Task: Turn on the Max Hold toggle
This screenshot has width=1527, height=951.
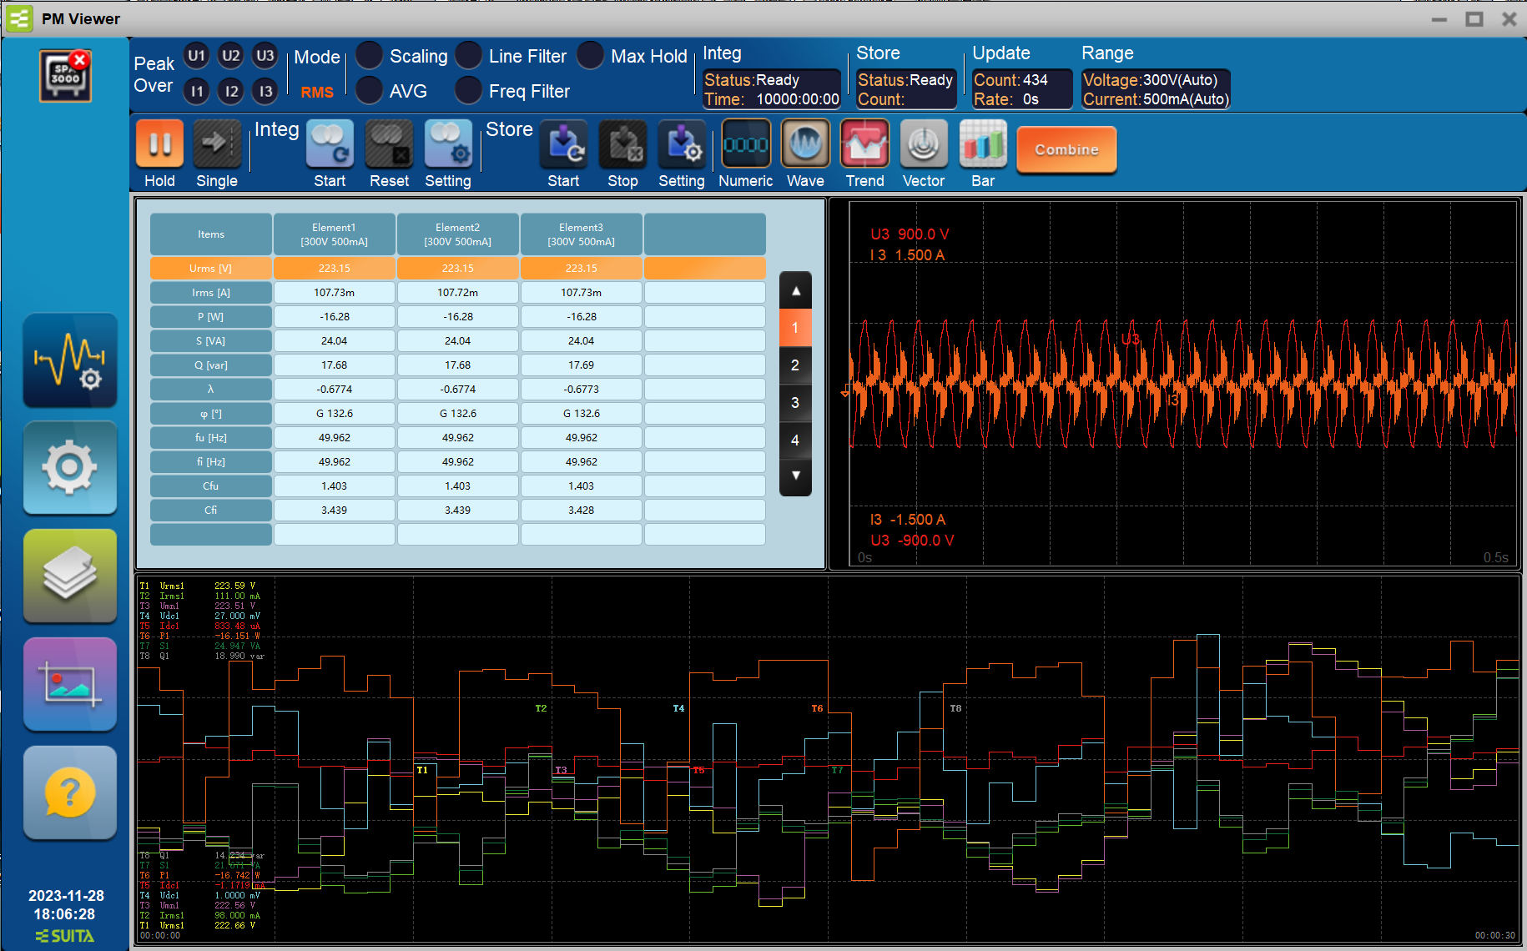Action: [x=591, y=56]
